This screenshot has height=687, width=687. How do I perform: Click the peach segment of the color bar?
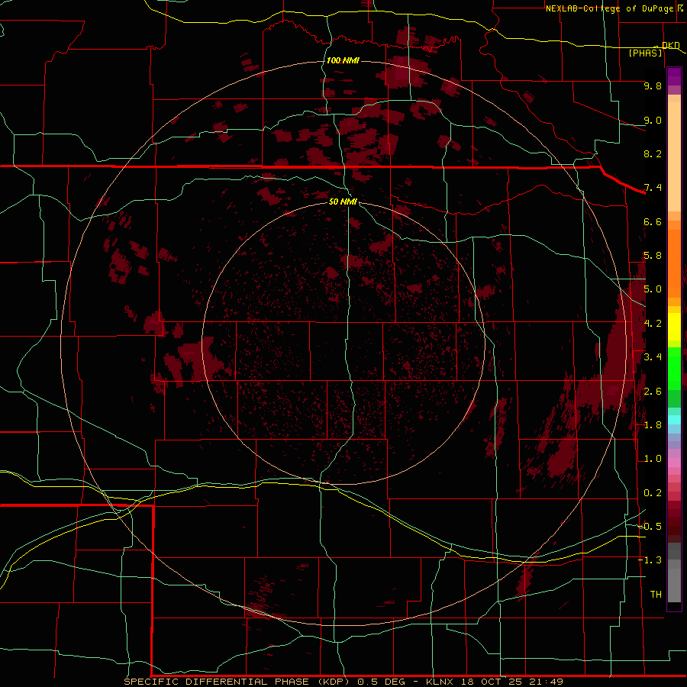pyautogui.click(x=674, y=156)
